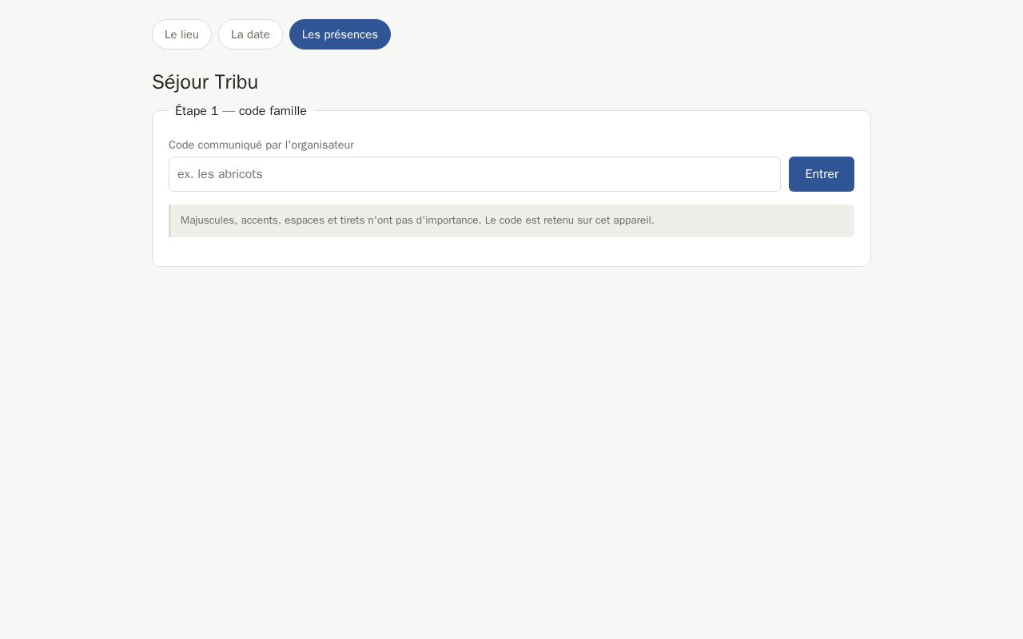
Task: Click the hint about majuscules and accents
Action: pos(511,220)
